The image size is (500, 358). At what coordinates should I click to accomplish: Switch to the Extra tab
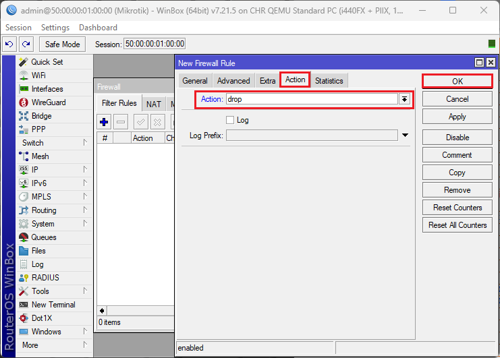click(x=267, y=81)
